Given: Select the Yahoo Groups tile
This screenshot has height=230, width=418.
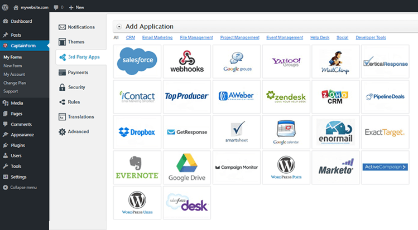Looking at the screenshot, I should click(286, 61).
